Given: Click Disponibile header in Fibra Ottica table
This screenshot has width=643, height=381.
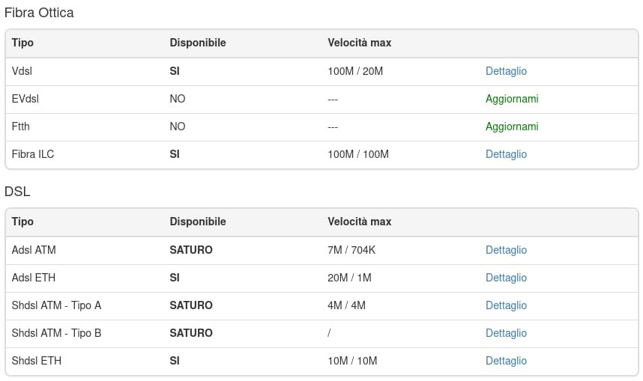Looking at the screenshot, I should point(198,43).
